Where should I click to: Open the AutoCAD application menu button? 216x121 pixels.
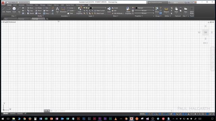click(3, 3)
